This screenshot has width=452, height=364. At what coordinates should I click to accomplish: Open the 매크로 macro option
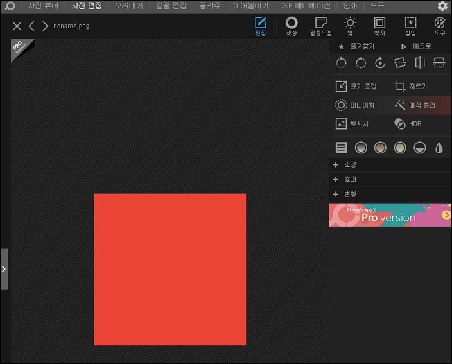[416, 46]
